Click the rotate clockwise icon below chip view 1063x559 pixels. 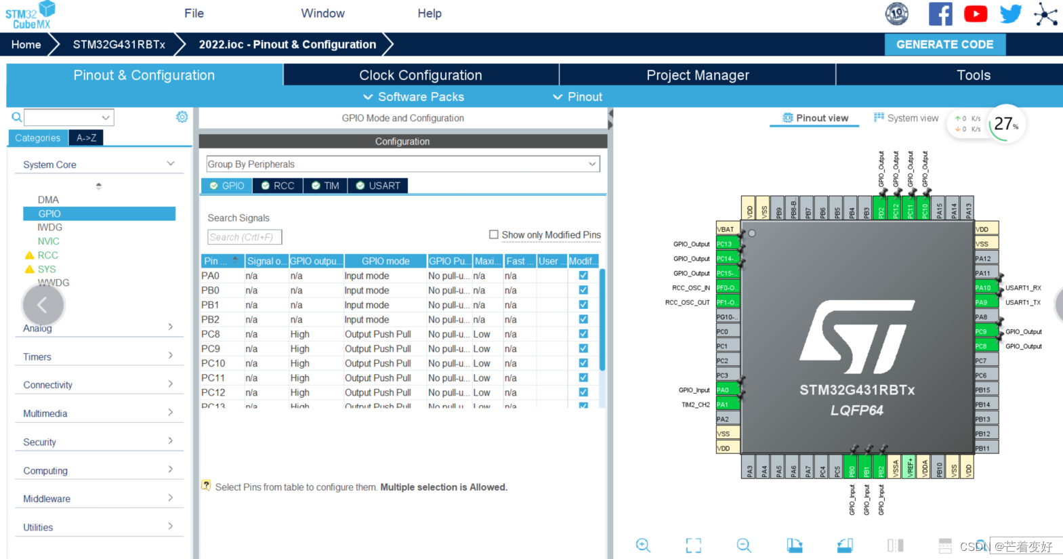795,545
